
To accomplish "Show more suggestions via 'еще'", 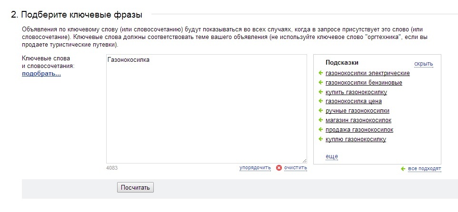I will pos(332,156).
